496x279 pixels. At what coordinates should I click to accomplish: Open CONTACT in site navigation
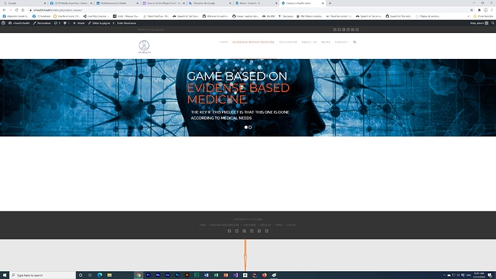tap(341, 42)
